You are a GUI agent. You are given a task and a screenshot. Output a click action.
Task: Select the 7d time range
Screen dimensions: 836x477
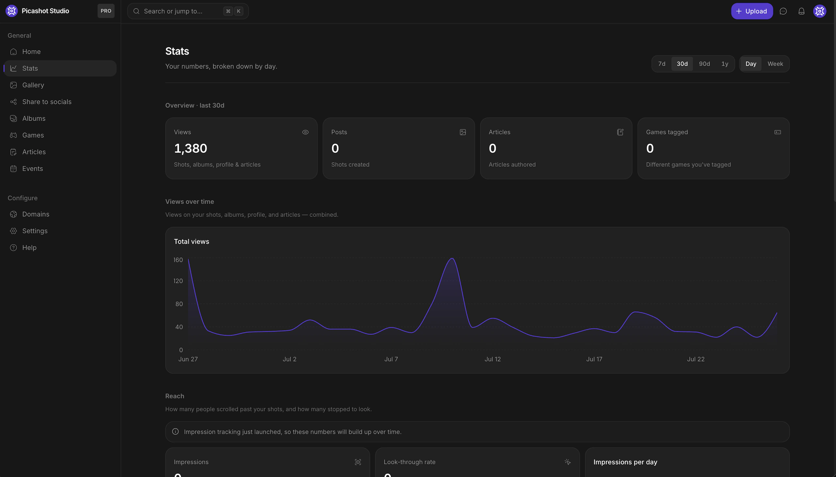pos(662,64)
